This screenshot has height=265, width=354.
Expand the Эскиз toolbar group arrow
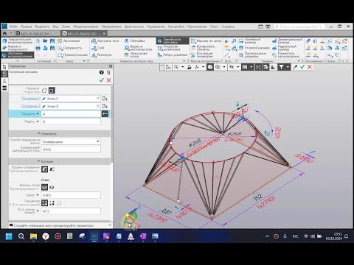click(84, 61)
